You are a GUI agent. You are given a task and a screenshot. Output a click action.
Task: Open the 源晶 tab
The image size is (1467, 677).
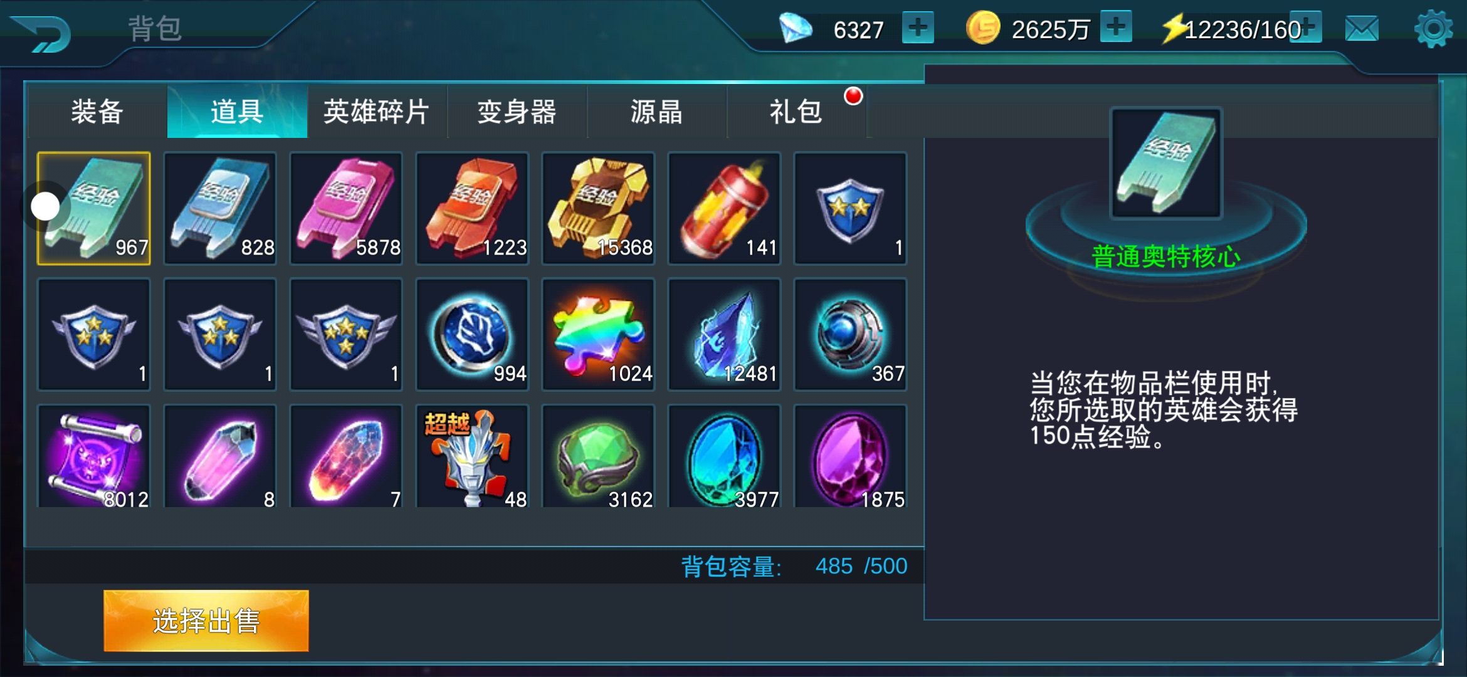coord(656,112)
